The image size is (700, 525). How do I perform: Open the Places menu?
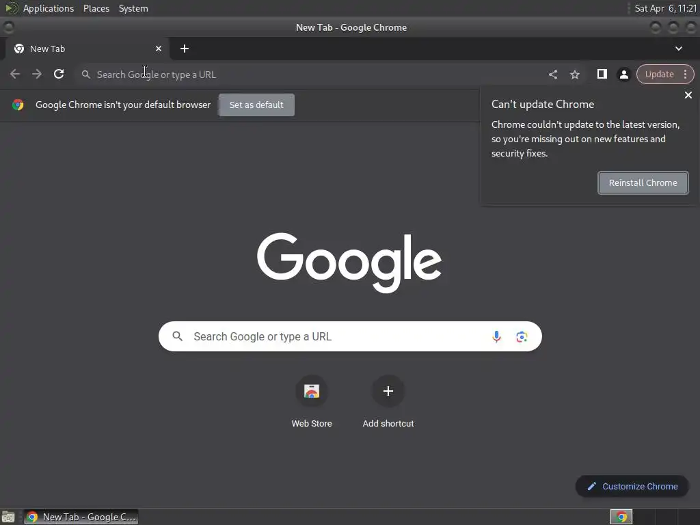pyautogui.click(x=96, y=8)
